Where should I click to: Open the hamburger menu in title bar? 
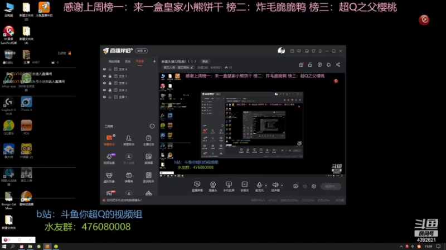point(320,51)
